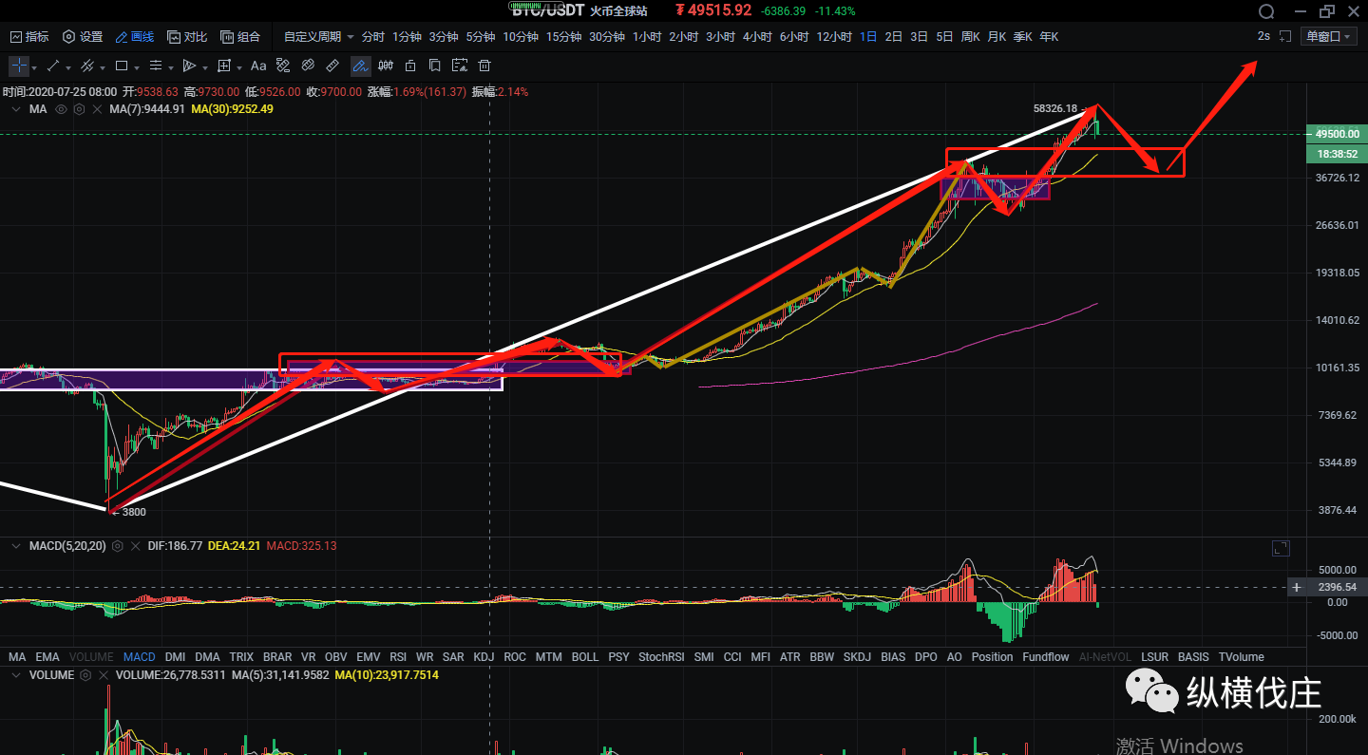Click the 指标 indicators button
This screenshot has width=1368, height=755.
point(29,37)
